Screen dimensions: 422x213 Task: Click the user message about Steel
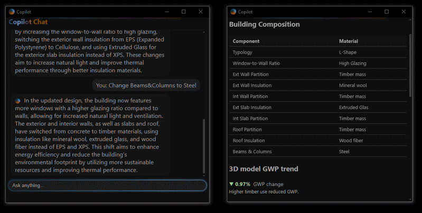(147, 85)
